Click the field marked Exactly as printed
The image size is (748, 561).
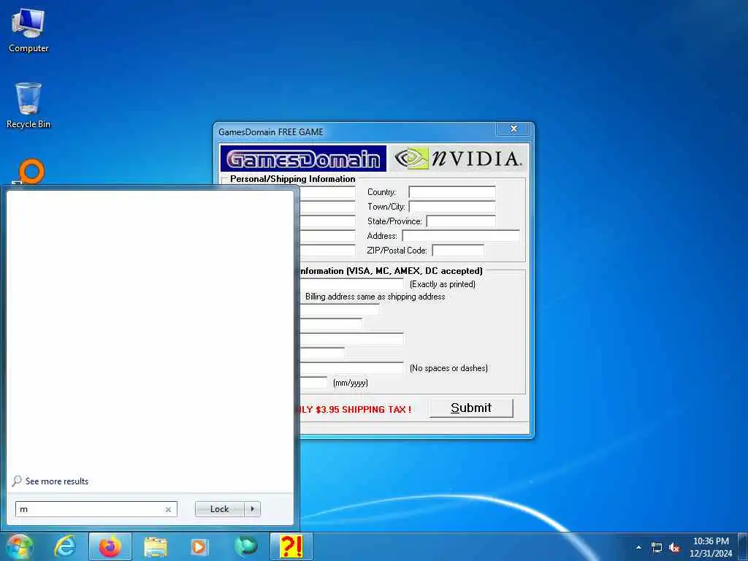point(352,284)
